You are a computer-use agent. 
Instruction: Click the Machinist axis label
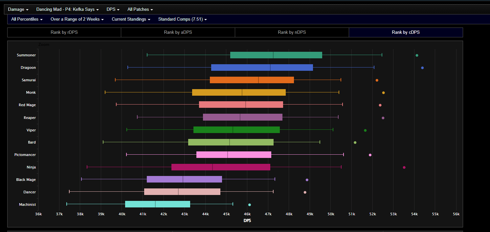(x=28, y=204)
